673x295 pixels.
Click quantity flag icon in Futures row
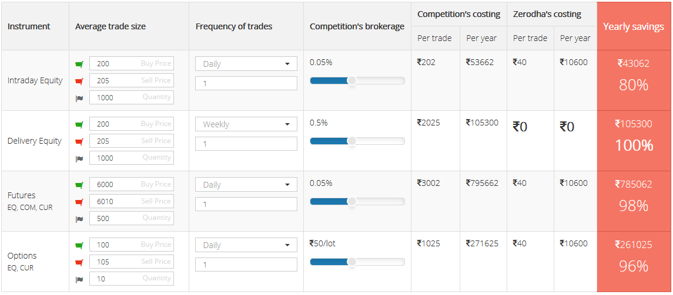79,219
